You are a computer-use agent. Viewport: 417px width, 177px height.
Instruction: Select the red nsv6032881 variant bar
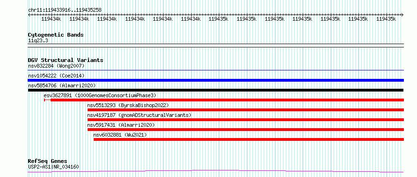point(249,139)
